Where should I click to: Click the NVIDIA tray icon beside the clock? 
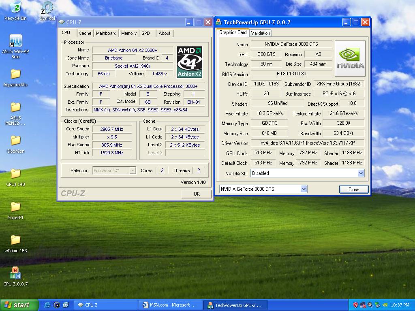pos(385,305)
